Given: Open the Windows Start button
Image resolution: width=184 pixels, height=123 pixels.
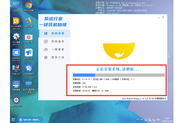Looking at the screenshot, I should (x=13, y=120).
